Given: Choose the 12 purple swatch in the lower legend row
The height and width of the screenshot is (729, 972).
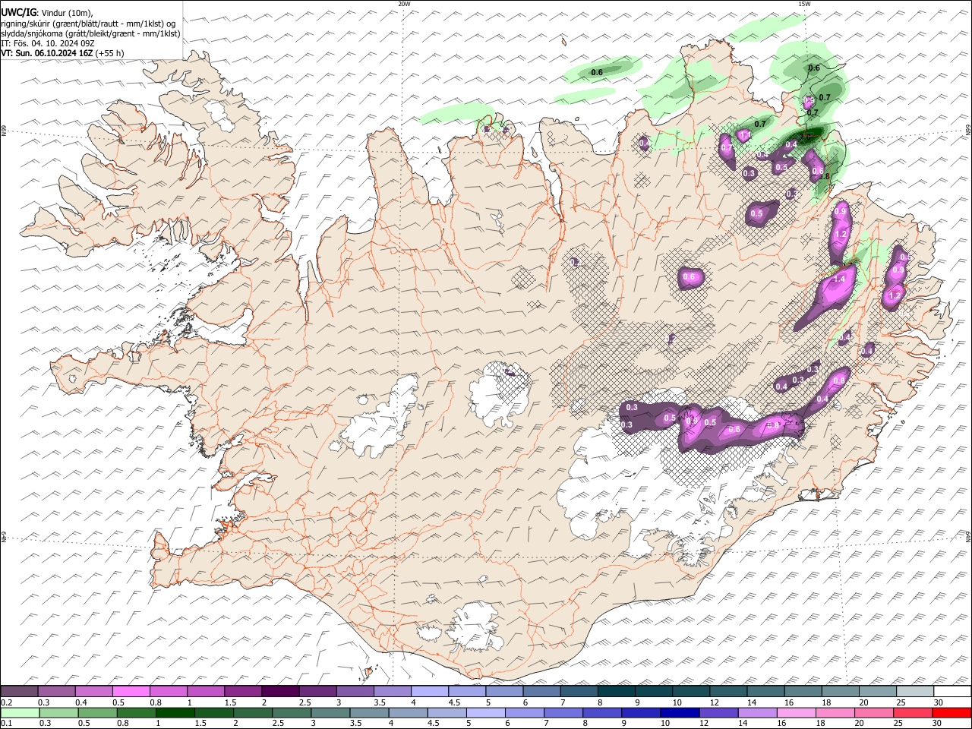Looking at the screenshot, I should click(718, 713).
